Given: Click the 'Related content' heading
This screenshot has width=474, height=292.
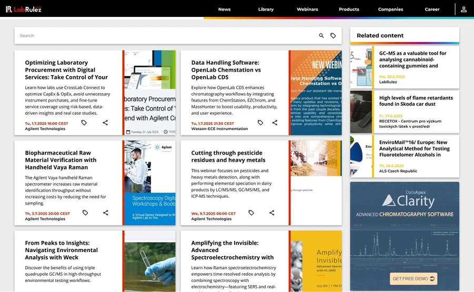Looking at the screenshot, I should [x=380, y=36].
